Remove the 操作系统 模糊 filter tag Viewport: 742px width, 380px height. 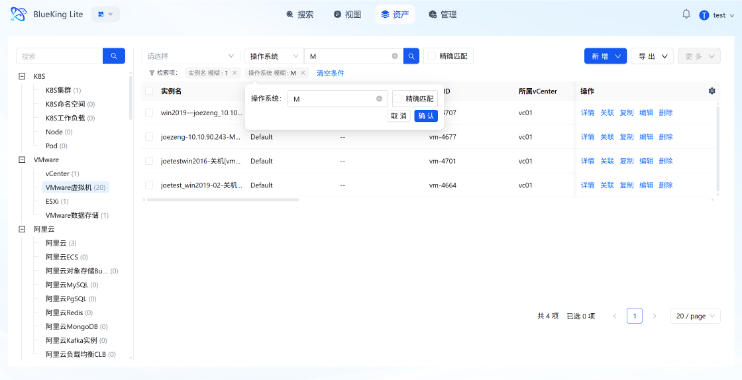(x=302, y=73)
